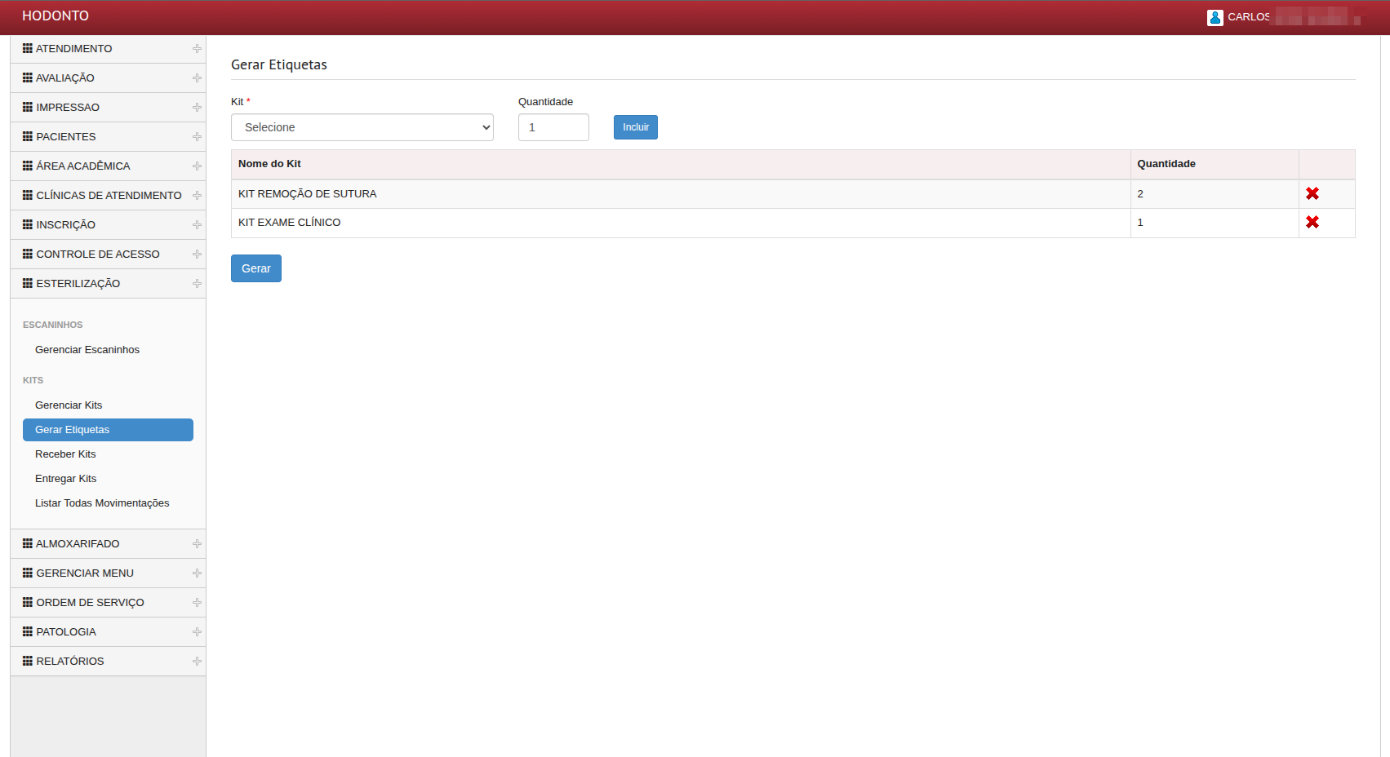This screenshot has height=757, width=1390.
Task: Click the grid icon beside ALMOXARIFADO
Action: [x=28, y=543]
